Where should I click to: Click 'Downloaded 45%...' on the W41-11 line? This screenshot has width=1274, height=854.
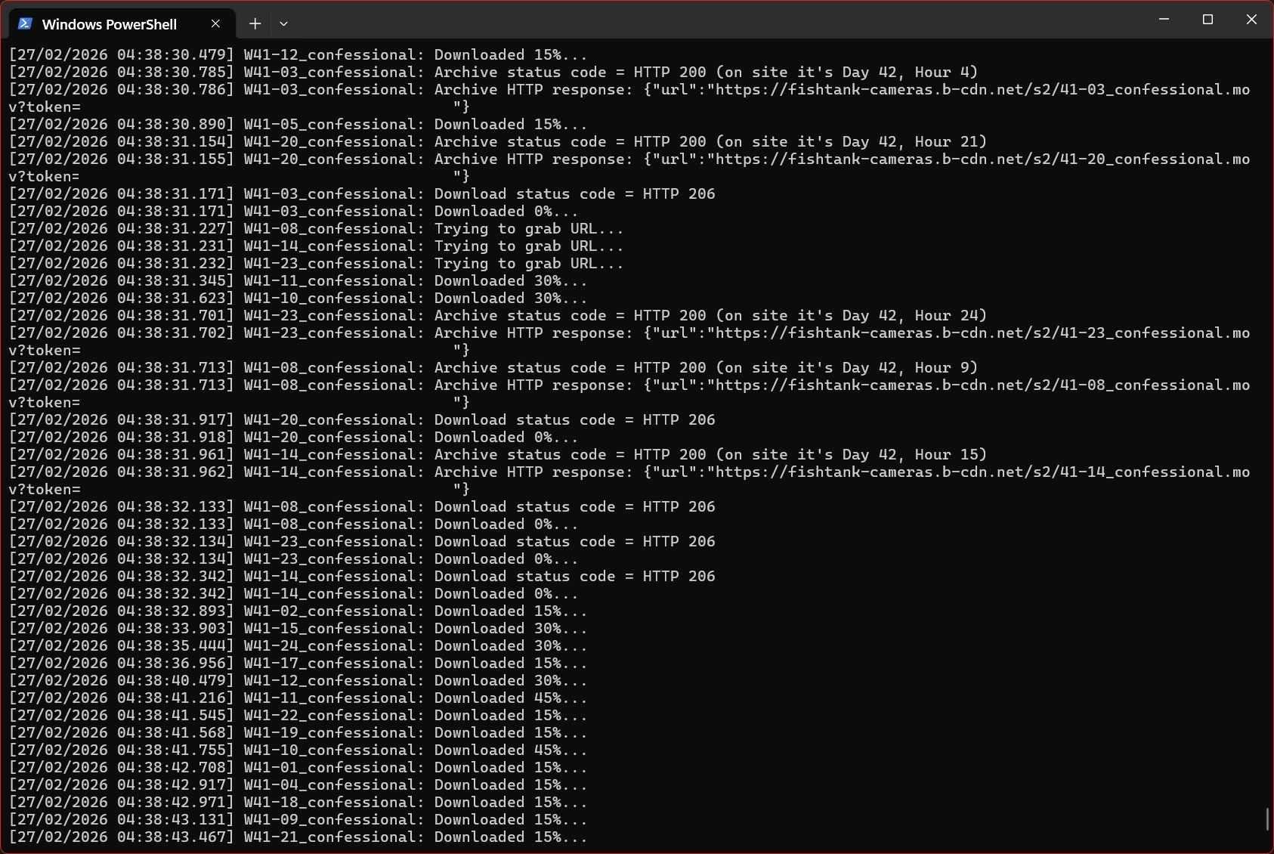pos(511,698)
